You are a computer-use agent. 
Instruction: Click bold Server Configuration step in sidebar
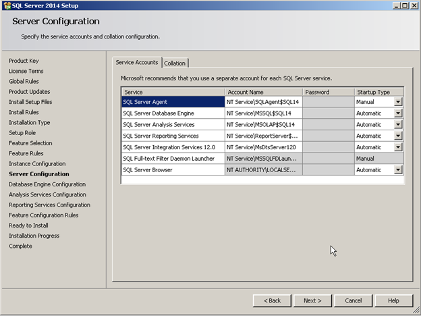pyautogui.click(x=39, y=174)
